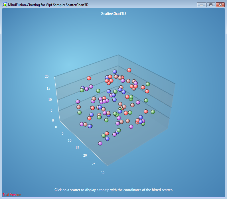The image size is (227, 199).
Task: Click the depth axis label 30
Action: [102, 173]
